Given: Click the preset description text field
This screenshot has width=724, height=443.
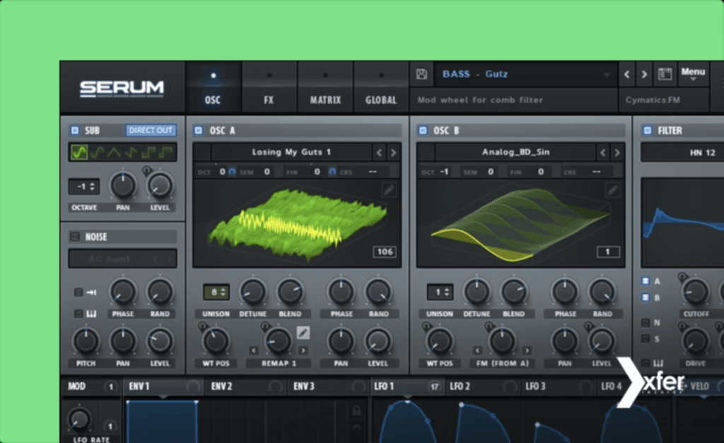Looking at the screenshot, I should pyautogui.click(x=513, y=100).
